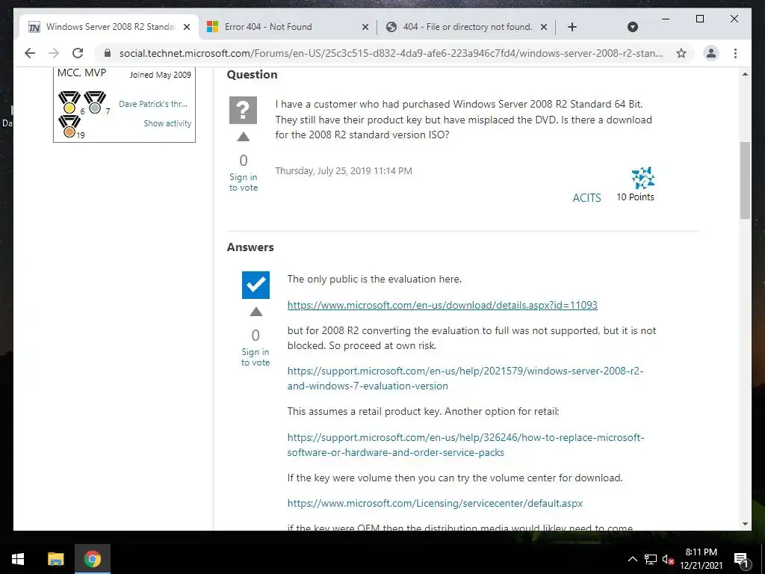Screen dimensions: 765x574
Task: Show hidden system tray icons
Action: coord(632,559)
